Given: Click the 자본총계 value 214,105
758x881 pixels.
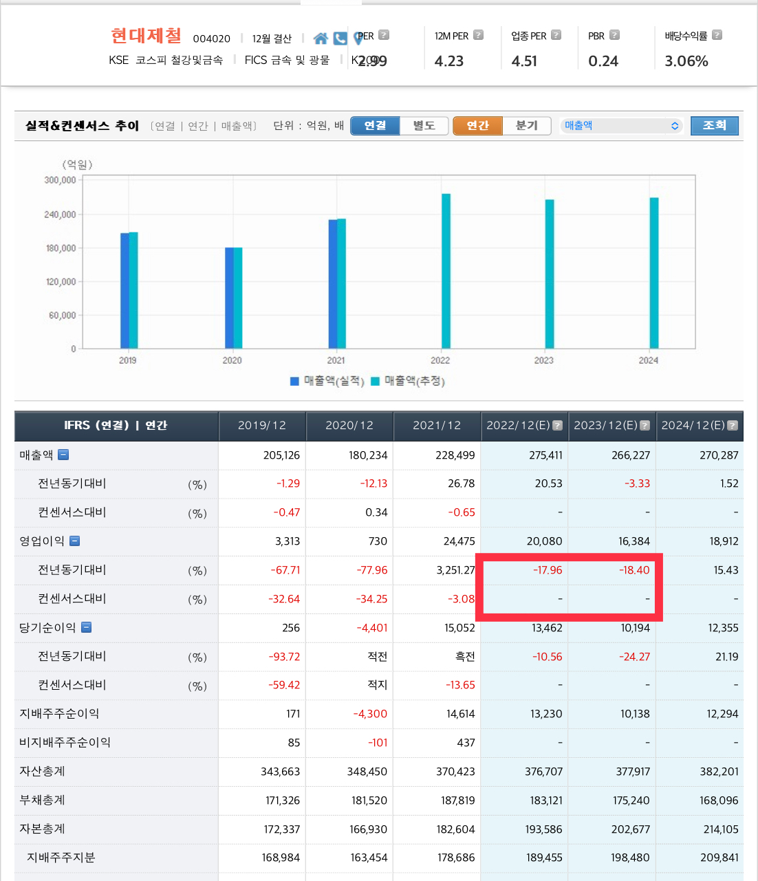Looking at the screenshot, I should pos(721,829).
